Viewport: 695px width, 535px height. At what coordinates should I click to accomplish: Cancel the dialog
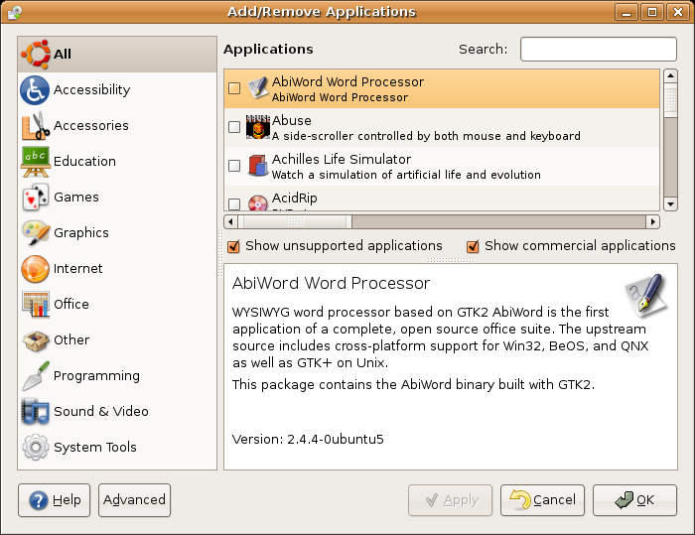[x=542, y=500]
